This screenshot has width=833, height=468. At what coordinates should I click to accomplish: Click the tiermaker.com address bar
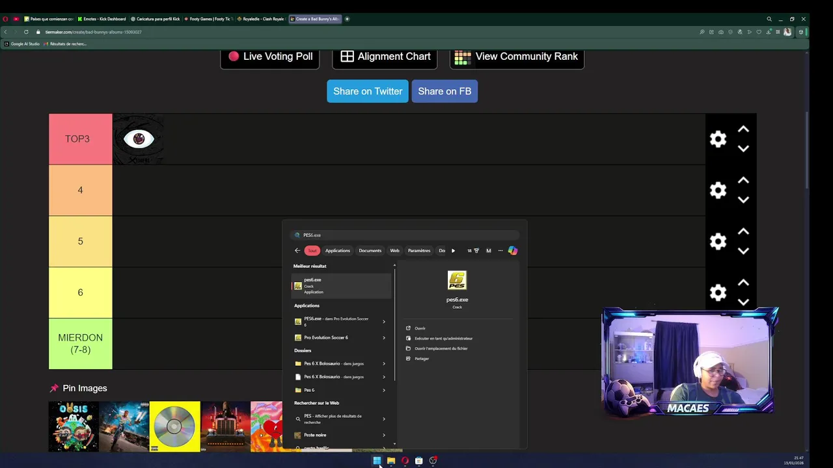(x=93, y=32)
